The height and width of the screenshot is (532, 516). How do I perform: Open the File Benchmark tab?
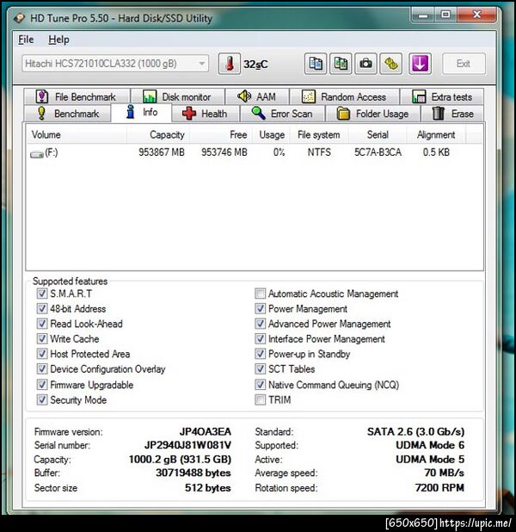click(x=77, y=96)
